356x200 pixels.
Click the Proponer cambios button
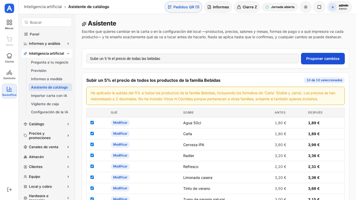tap(323, 59)
